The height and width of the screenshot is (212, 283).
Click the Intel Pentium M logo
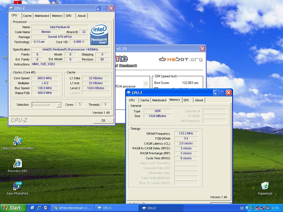click(x=99, y=34)
